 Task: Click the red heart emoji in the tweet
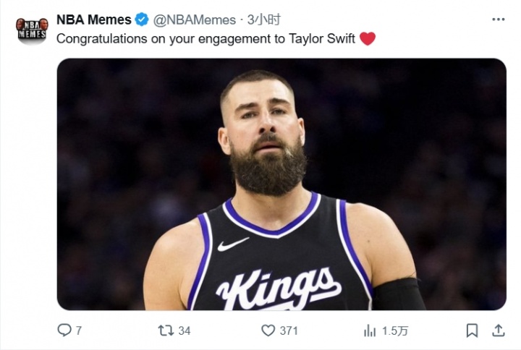[368, 39]
